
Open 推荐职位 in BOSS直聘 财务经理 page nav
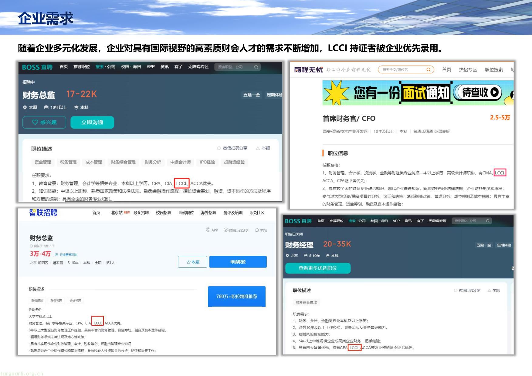point(336,221)
